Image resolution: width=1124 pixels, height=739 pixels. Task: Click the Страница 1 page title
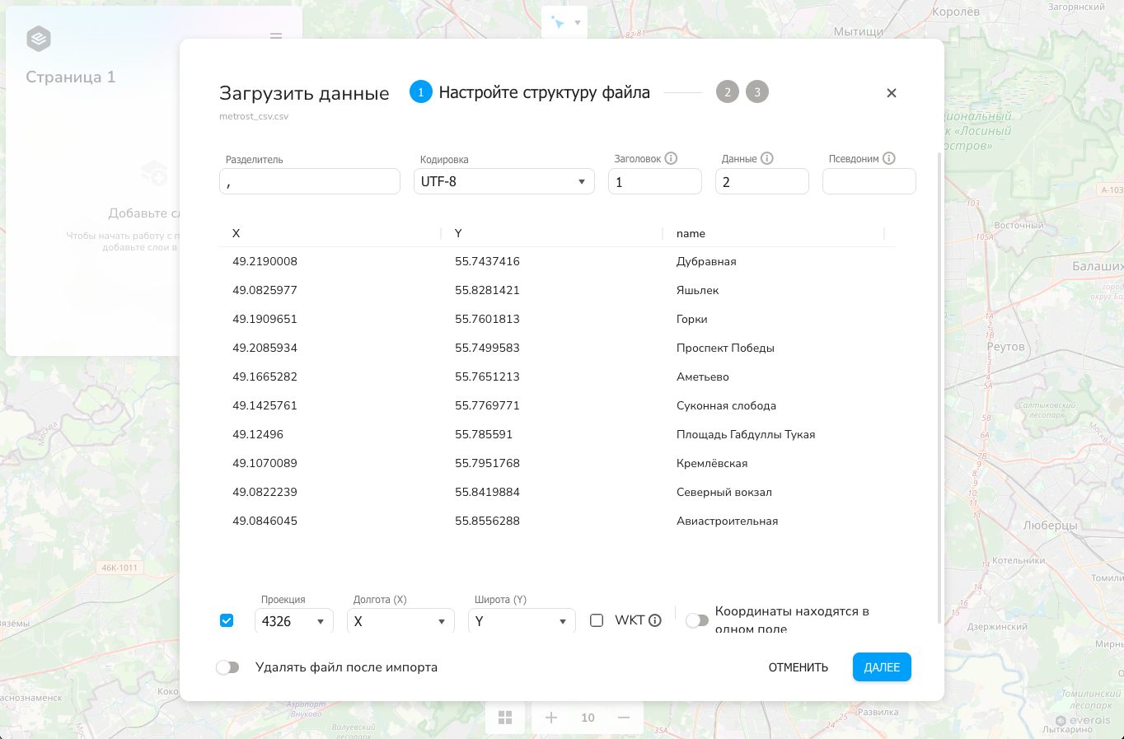point(71,77)
